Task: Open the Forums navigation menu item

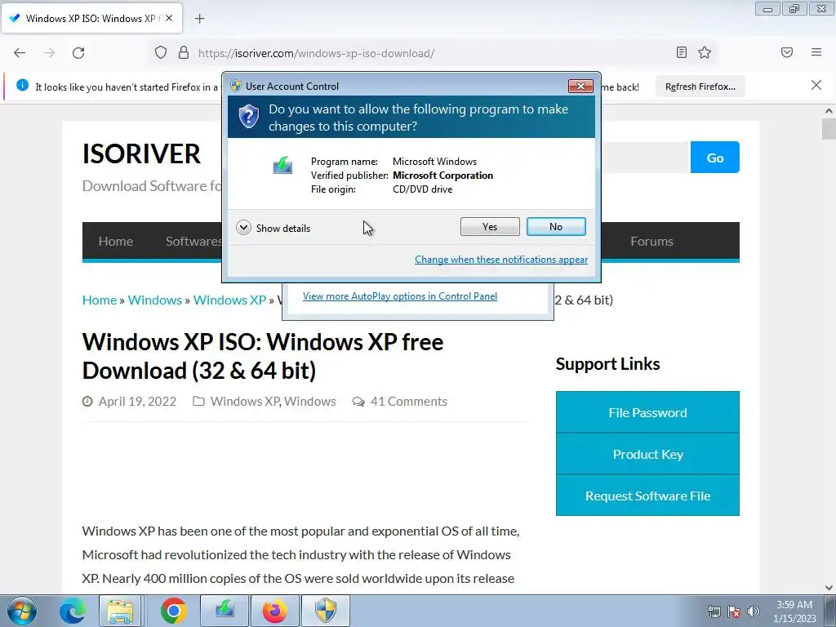Action: [651, 241]
